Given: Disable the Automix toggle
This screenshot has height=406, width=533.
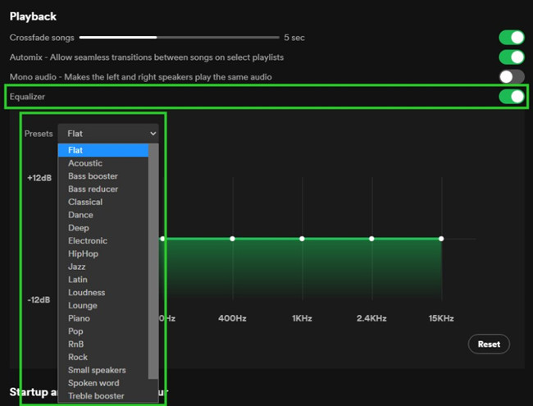Looking at the screenshot, I should point(512,57).
